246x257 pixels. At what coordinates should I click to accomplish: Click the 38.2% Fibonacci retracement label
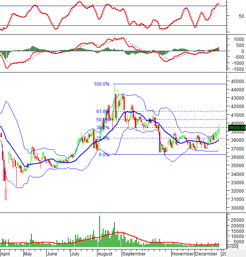[x=102, y=128]
